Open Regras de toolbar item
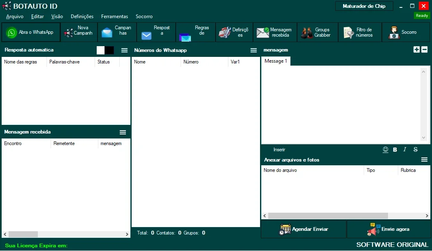432x251 pixels. click(195, 32)
